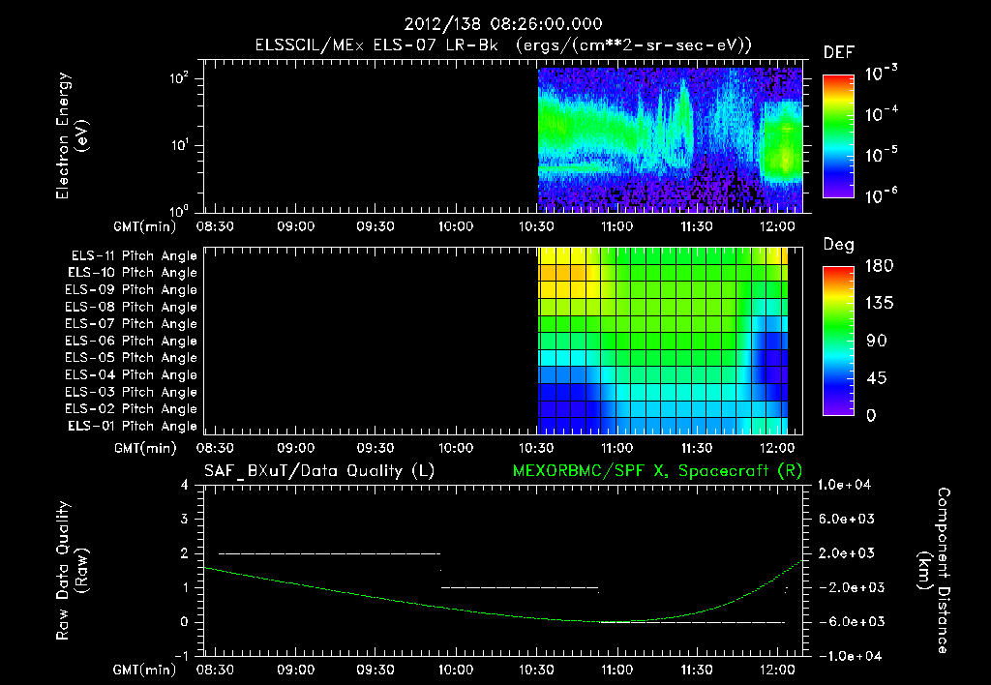991x685 pixels.
Task: Click the DEF color bar label
Action: point(839,53)
